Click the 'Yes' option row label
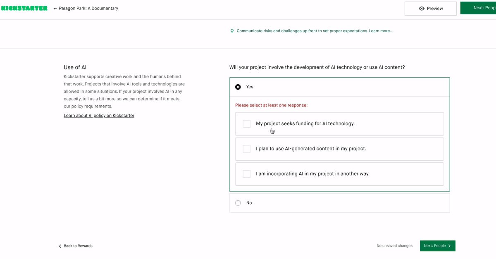Image resolution: width=496 pixels, height=259 pixels. [x=250, y=87]
